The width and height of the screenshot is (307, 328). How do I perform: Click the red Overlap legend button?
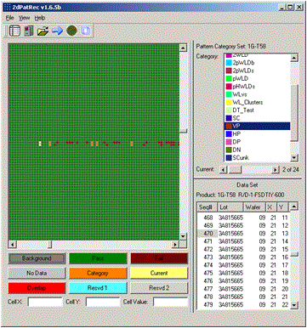click(37, 288)
